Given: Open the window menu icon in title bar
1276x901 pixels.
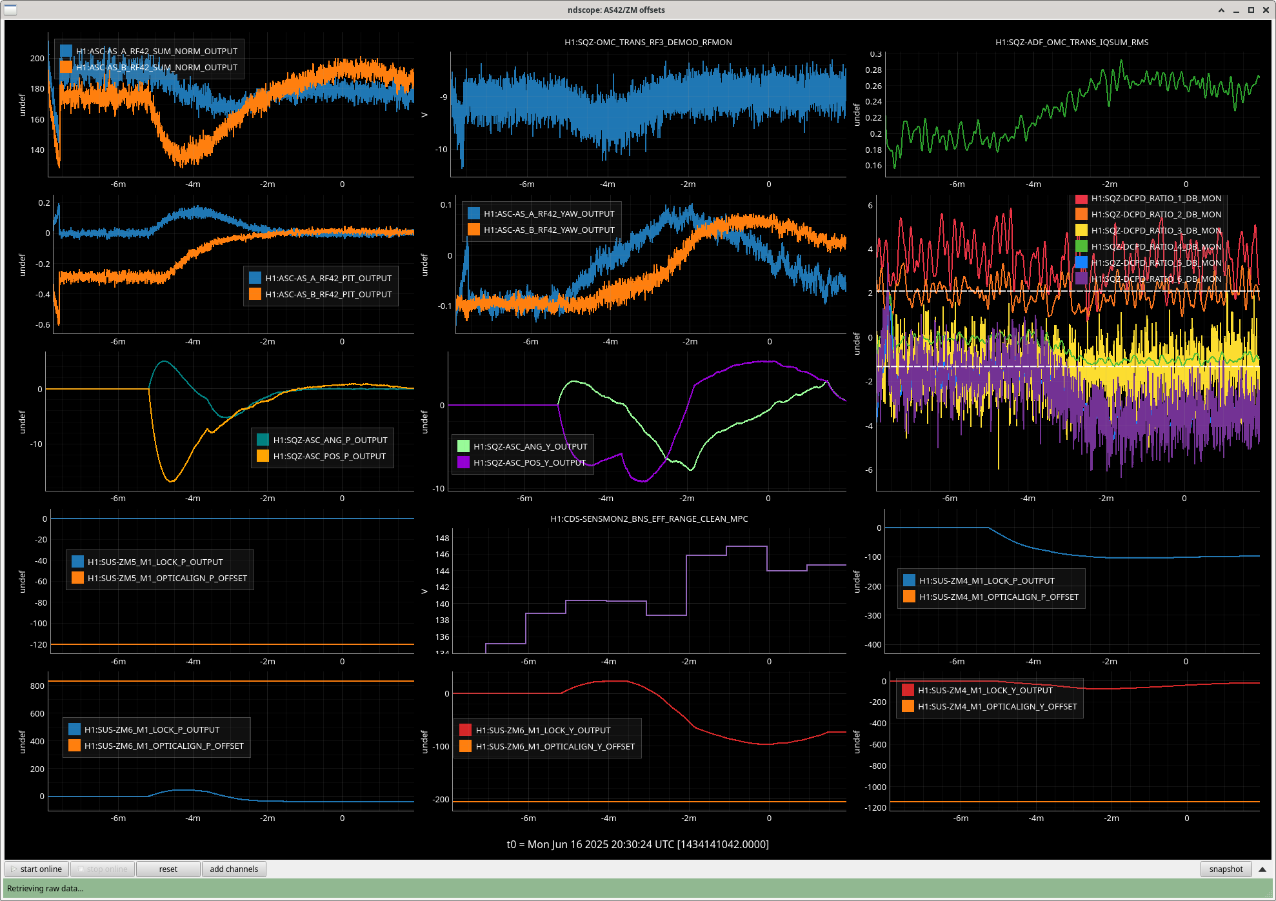Looking at the screenshot, I should 10,10.
